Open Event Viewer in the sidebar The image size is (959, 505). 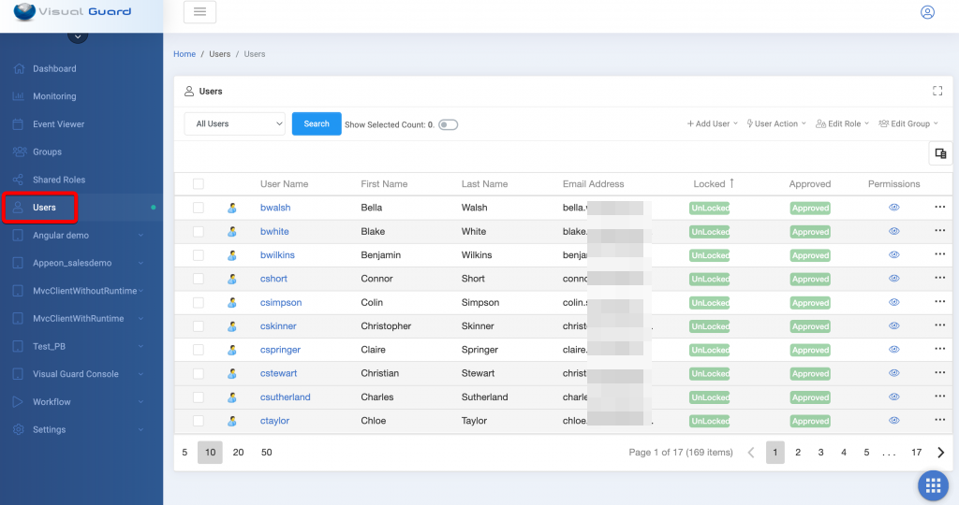(x=58, y=124)
